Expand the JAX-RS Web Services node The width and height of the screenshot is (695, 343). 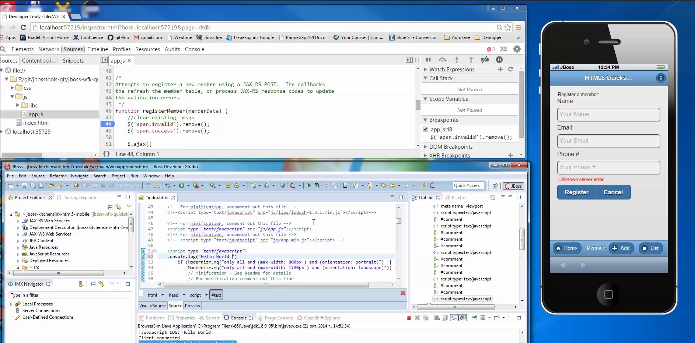(x=18, y=221)
